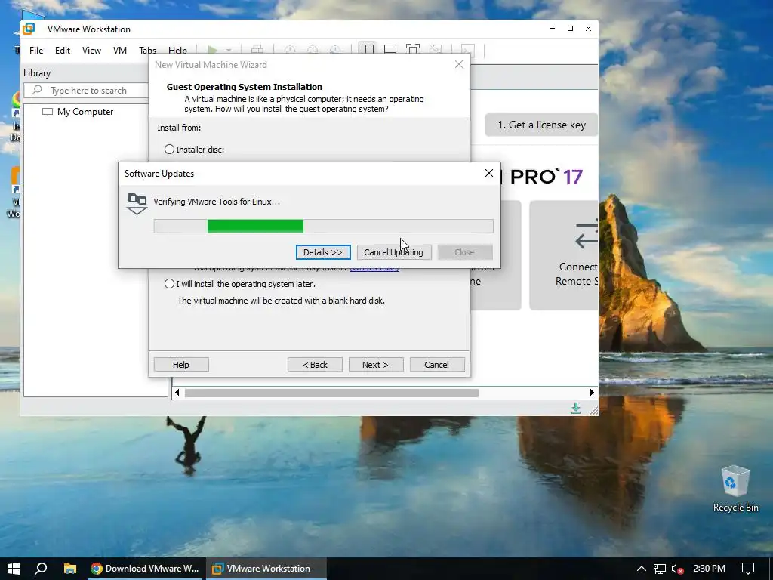Click the horizontal scrollbar left arrow
773x580 pixels.
click(177, 393)
